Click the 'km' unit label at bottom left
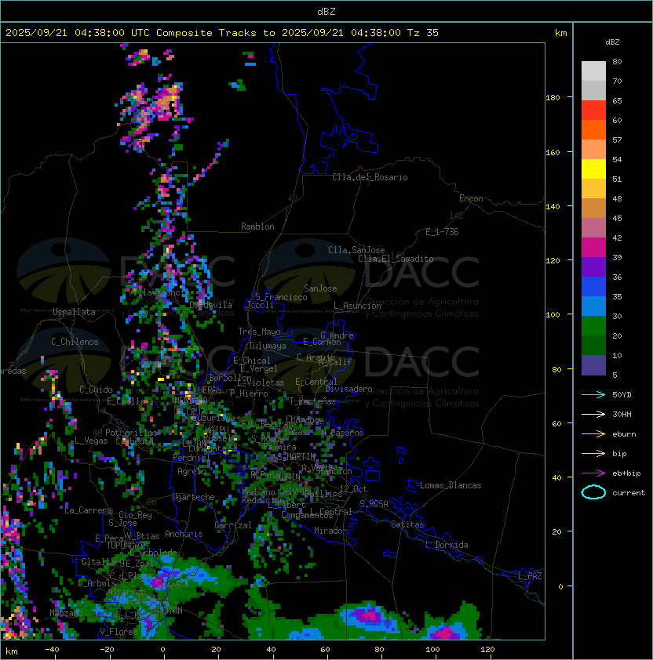This screenshot has height=660, width=653. click(x=12, y=651)
